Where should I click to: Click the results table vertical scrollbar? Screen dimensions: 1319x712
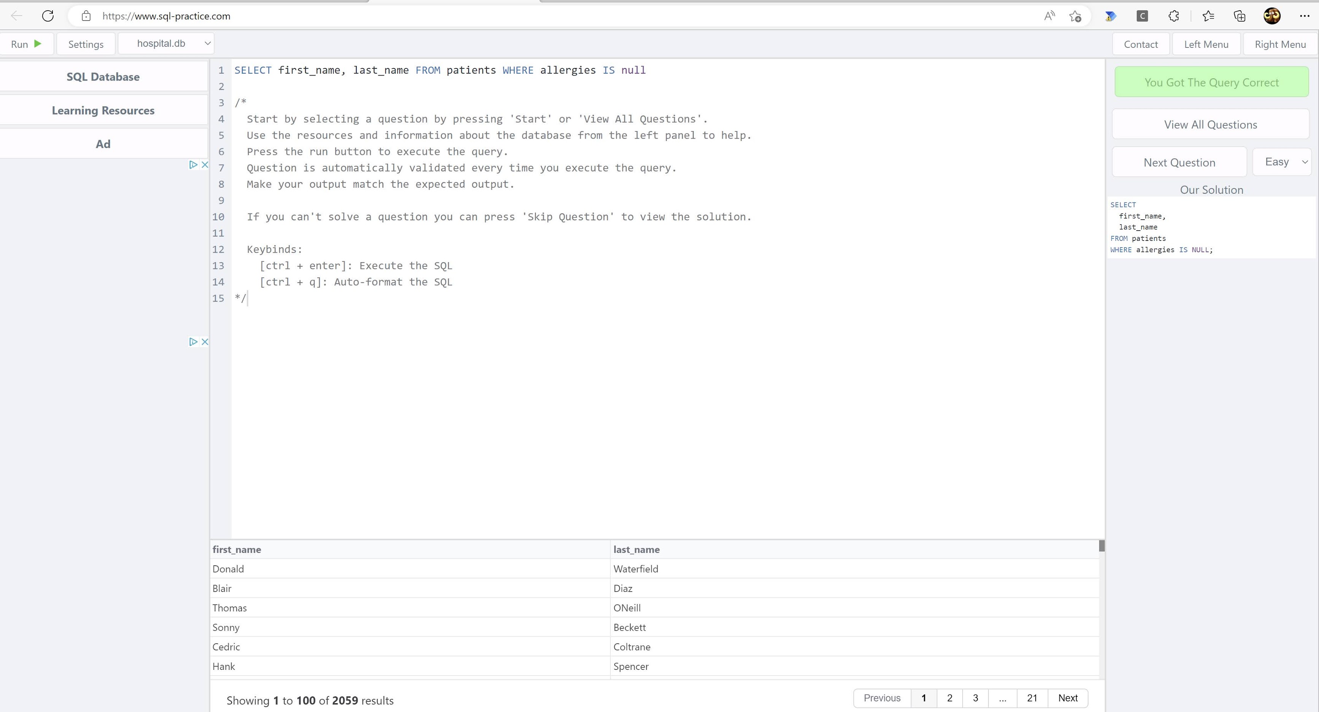click(x=1102, y=546)
